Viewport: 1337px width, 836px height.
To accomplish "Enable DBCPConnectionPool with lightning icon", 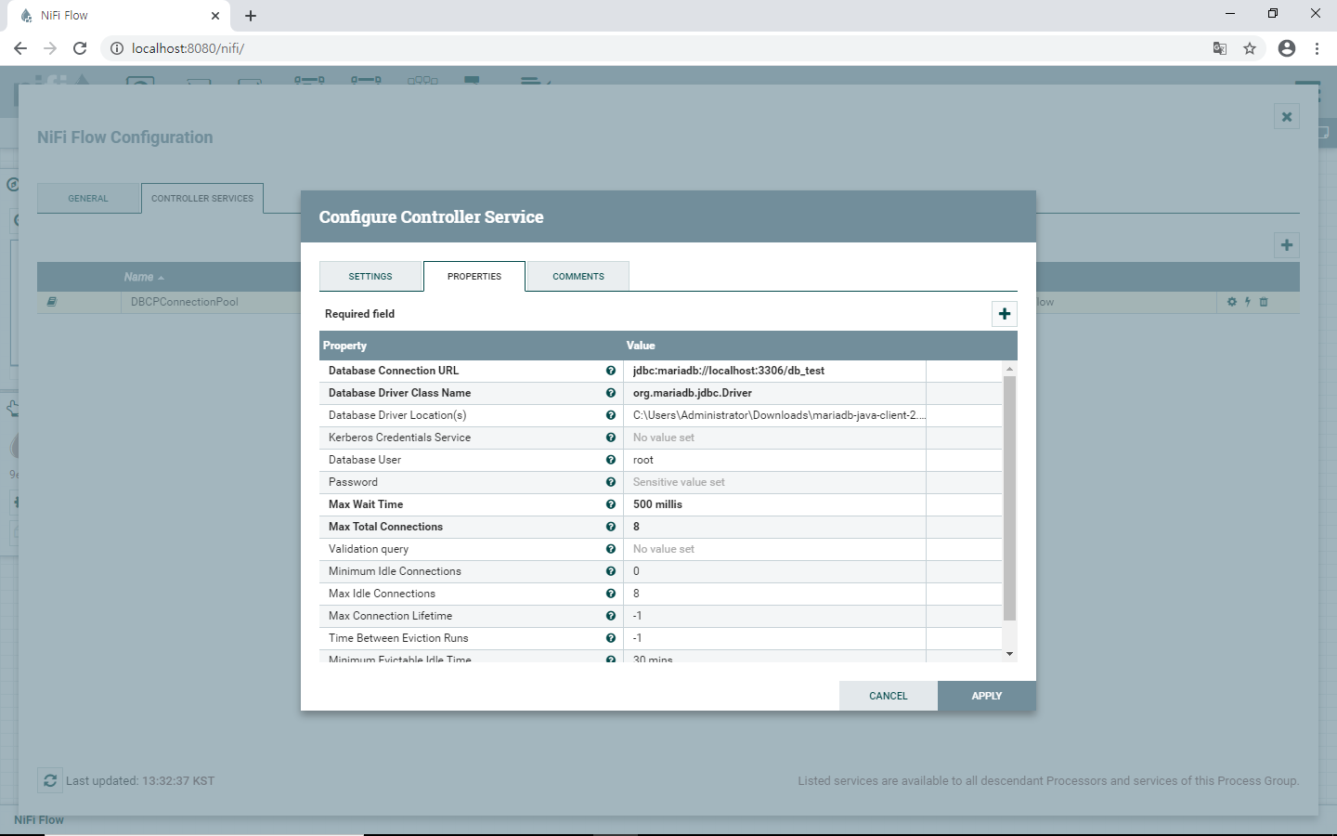I will (x=1248, y=302).
